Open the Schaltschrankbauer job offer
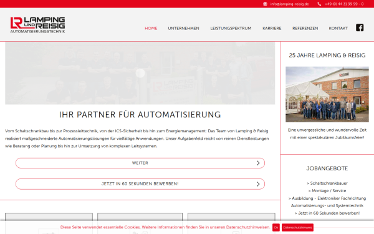374x234 pixels. [327, 183]
